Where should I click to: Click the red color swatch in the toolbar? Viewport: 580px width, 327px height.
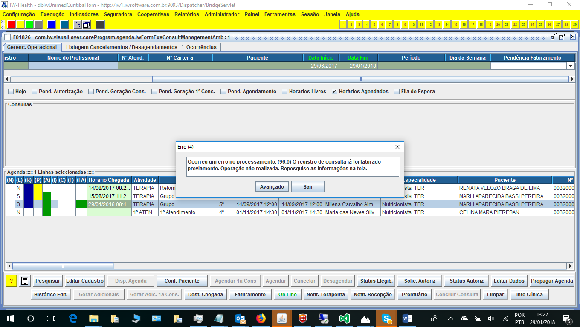tap(12, 25)
